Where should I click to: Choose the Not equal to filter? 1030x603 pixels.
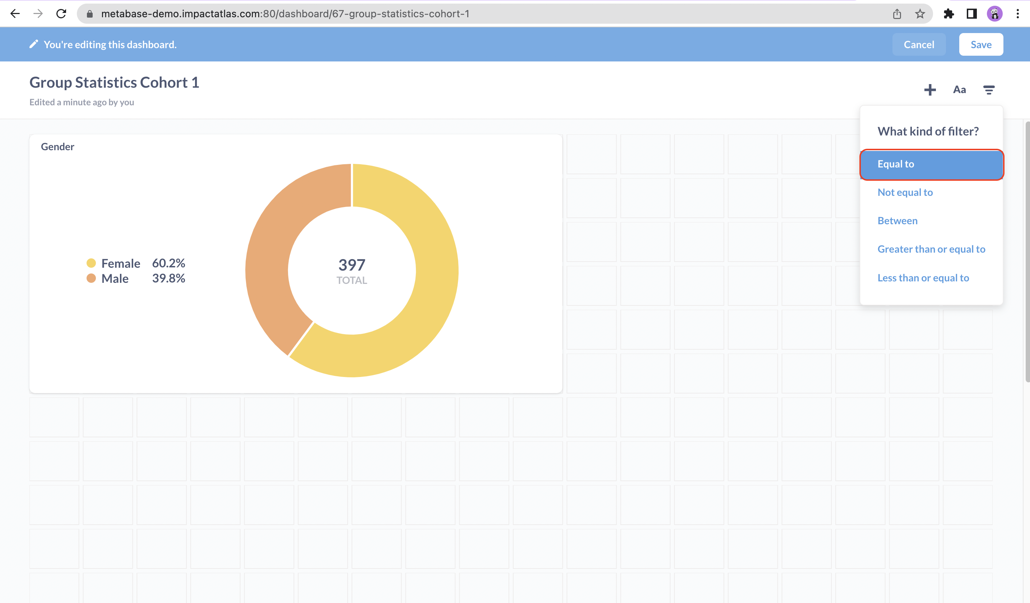[x=905, y=192]
